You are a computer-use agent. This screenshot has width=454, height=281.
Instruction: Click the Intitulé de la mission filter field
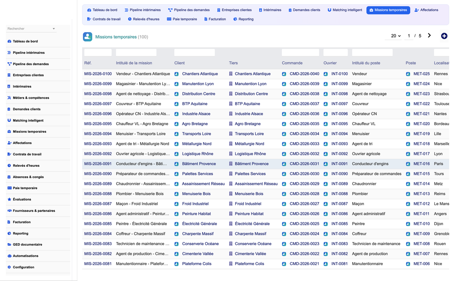[x=136, y=53]
